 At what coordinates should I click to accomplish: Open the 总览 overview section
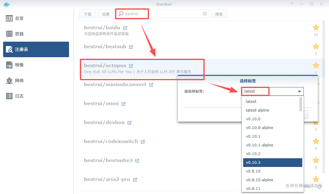36,18
